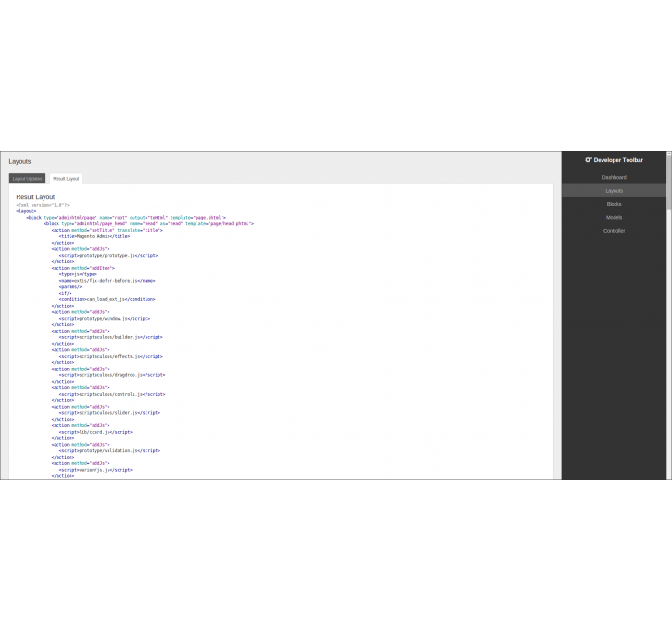The height and width of the screenshot is (630, 672).
Task: Click the Result Layout section heading
Action: 35,197
